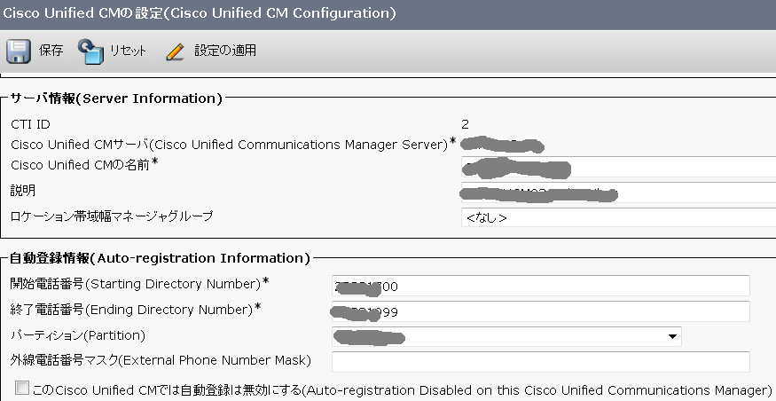The image size is (776, 401).
Task: Click the Server Information section heading
Action: click(115, 98)
